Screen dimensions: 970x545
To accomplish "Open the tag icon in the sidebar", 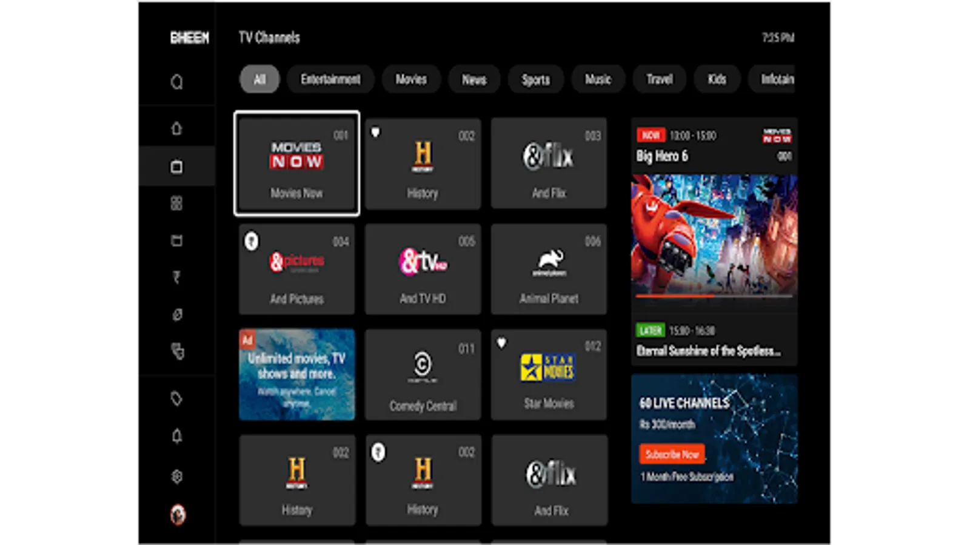I will (176, 399).
